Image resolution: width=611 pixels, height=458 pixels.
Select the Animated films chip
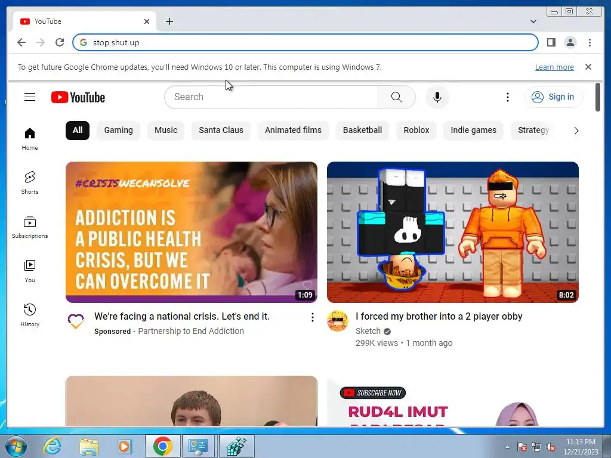tap(293, 130)
